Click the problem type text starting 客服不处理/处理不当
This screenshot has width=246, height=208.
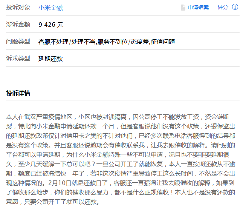coord(107,42)
